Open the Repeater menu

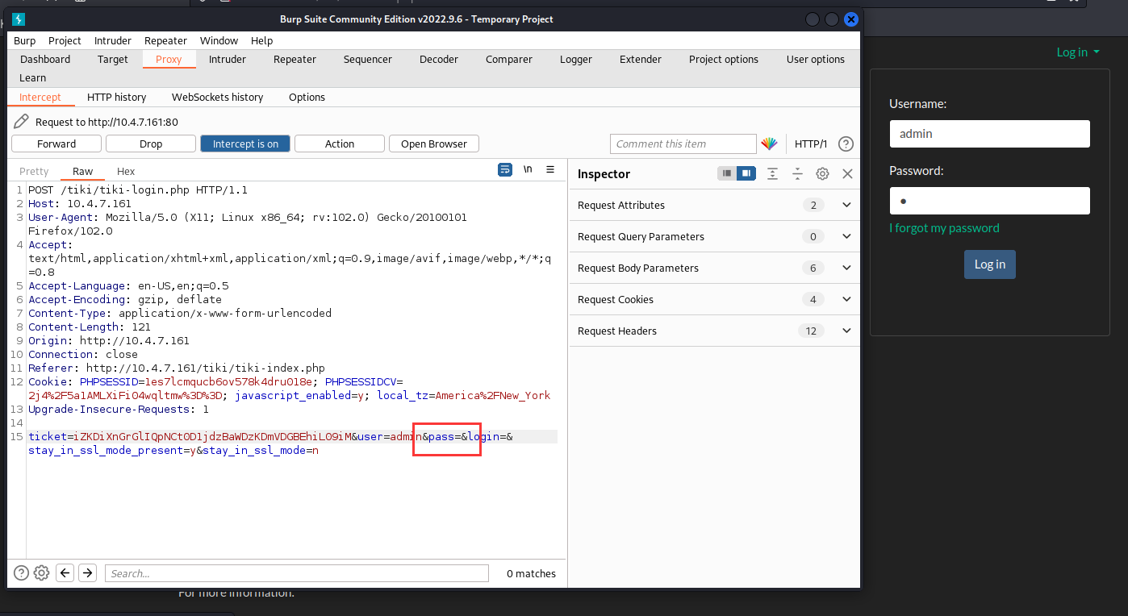pos(165,40)
